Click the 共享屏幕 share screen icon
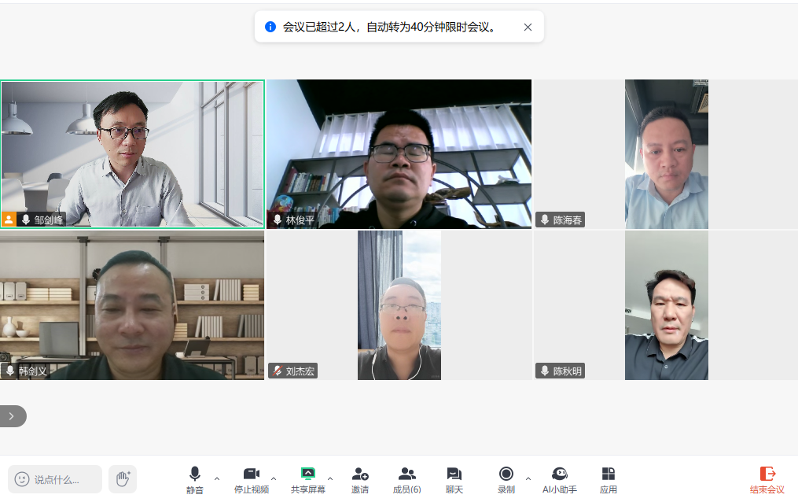This screenshot has height=502, width=798. pos(308,474)
